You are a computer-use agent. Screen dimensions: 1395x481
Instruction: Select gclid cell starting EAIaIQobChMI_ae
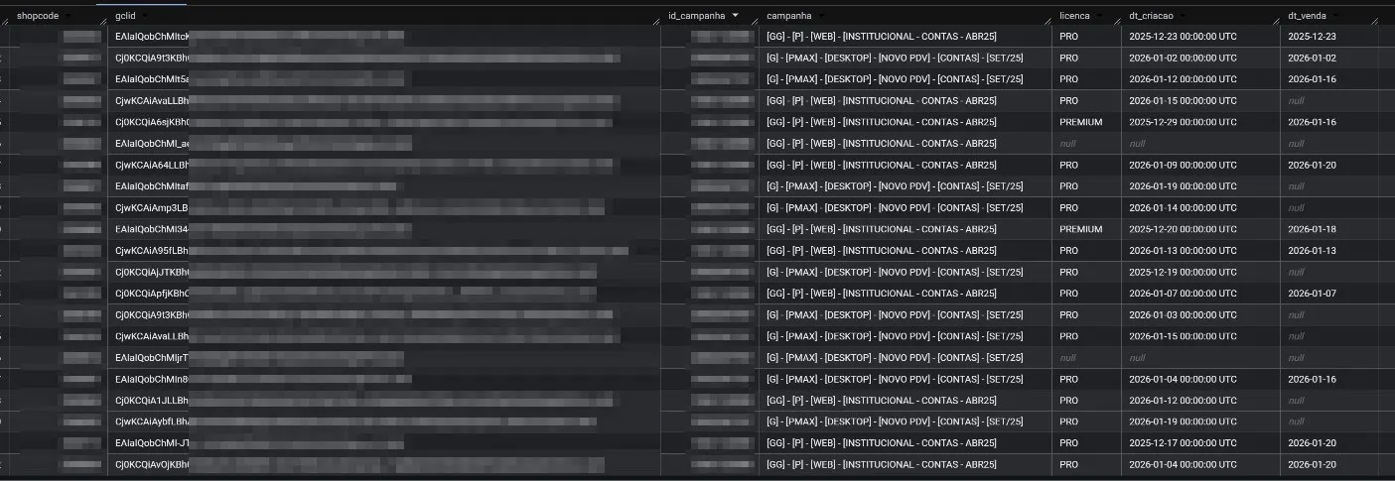click(384, 144)
